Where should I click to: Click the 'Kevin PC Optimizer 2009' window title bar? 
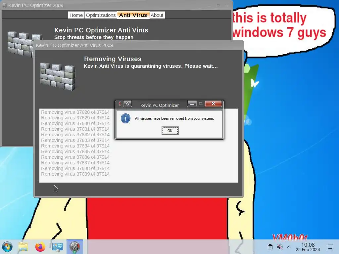click(117, 5)
